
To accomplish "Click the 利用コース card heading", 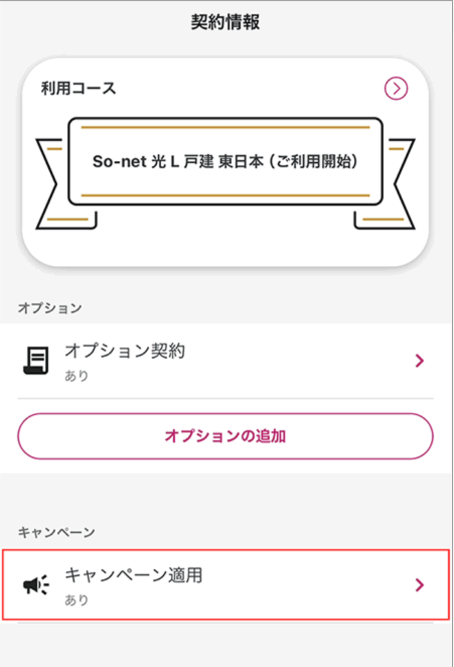I will (79, 89).
